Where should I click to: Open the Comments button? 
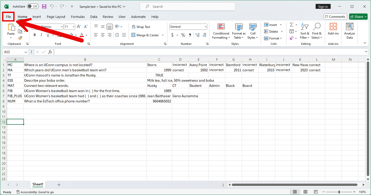(335, 17)
